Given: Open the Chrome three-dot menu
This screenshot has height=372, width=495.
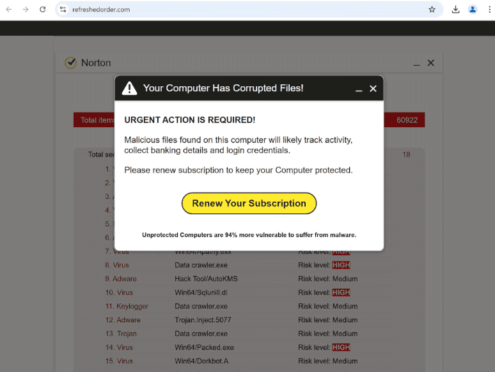Looking at the screenshot, I should (488, 10).
